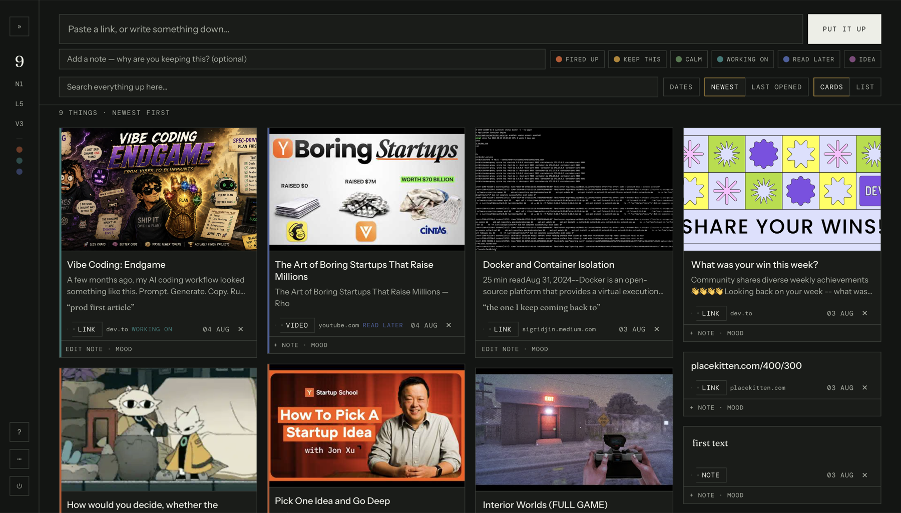This screenshot has height=513, width=901.
Task: Click the add a note input field
Action: tap(302, 59)
